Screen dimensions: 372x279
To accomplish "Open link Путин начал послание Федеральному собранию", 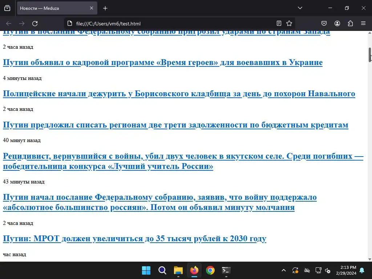I will (x=160, y=202).
